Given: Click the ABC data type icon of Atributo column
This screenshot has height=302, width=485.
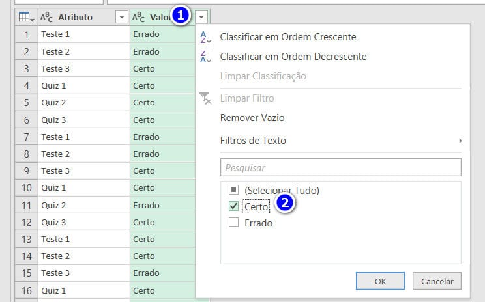Looking at the screenshot, I should point(46,17).
